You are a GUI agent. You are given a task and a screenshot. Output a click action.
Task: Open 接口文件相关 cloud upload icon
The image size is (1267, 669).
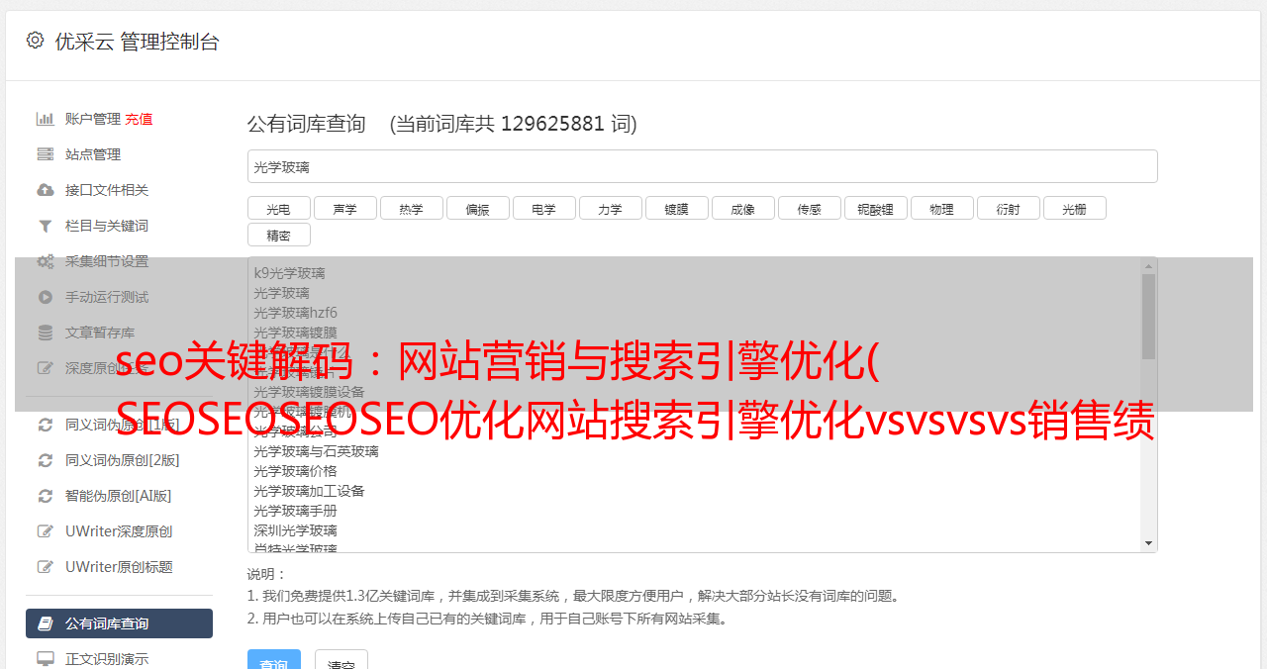[x=46, y=190]
